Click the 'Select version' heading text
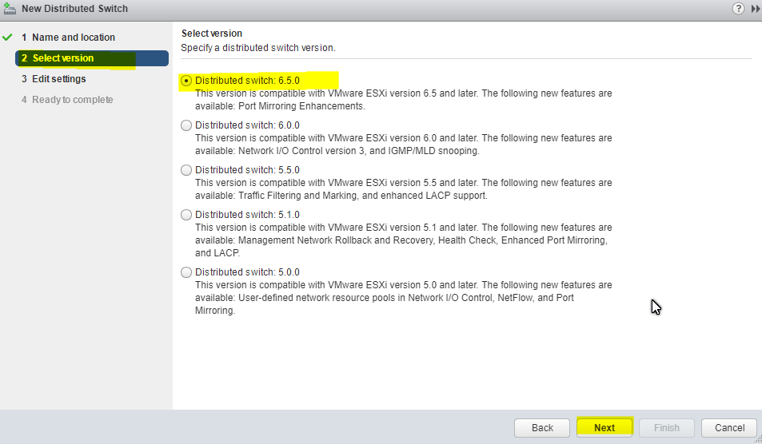This screenshot has width=762, height=444. (212, 34)
